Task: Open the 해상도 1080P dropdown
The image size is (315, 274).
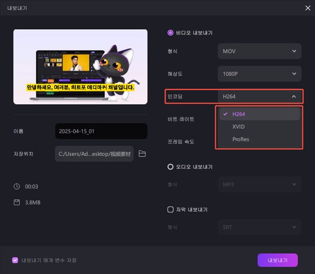Action: (260, 74)
